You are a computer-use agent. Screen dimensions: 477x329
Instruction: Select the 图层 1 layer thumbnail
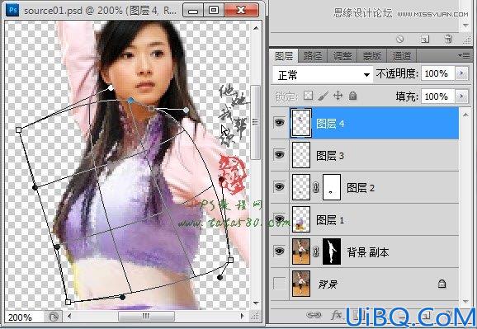[301, 219]
